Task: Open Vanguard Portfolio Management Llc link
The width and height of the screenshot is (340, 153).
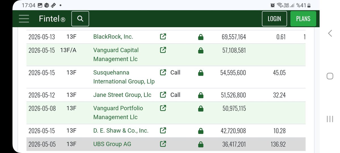Action: (x=118, y=112)
